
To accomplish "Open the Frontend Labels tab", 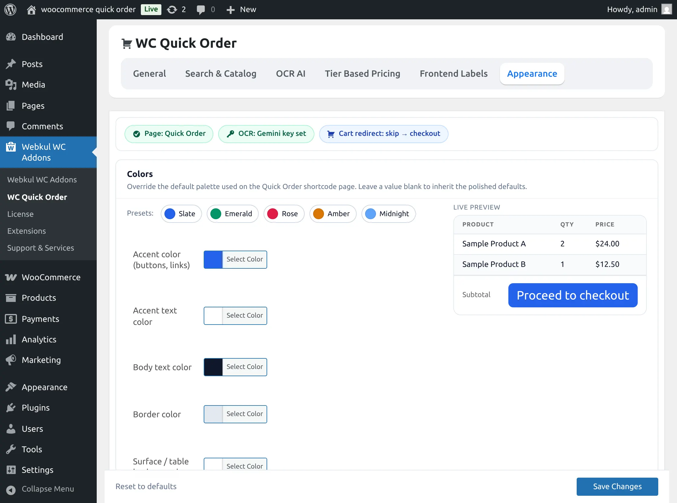I will coord(454,73).
